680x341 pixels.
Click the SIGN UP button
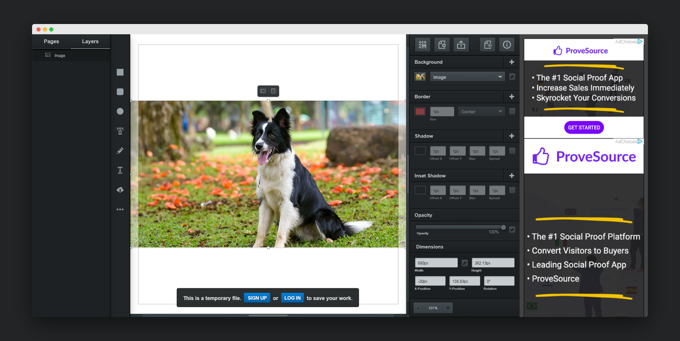[x=257, y=298]
